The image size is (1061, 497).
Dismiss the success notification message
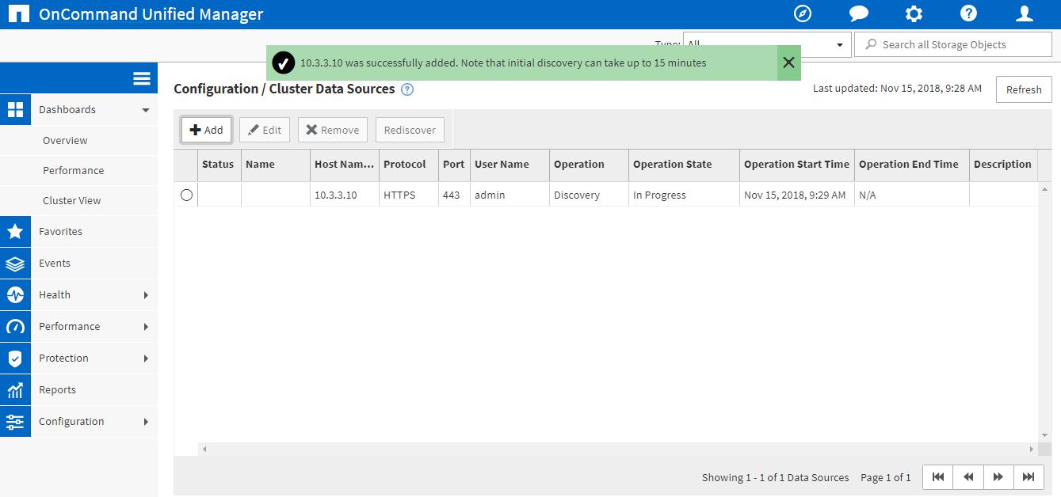click(788, 62)
